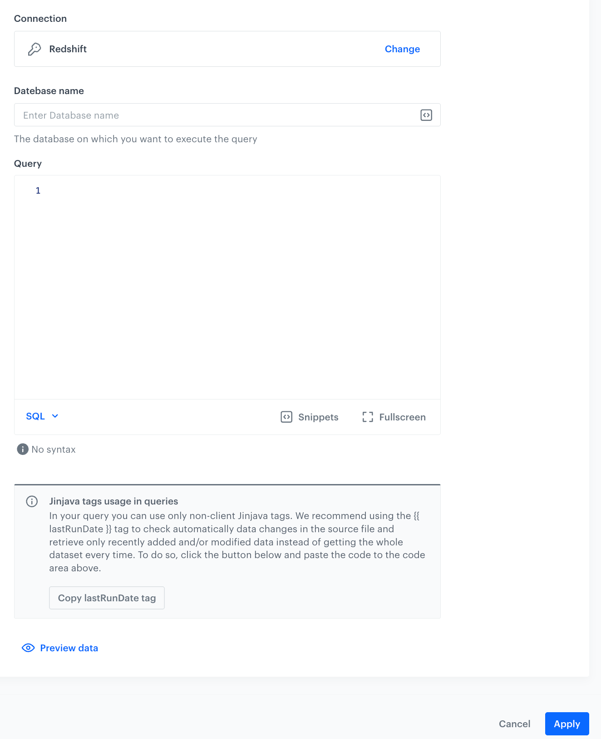The image size is (601, 739).
Task: Cancel the query setup
Action: click(x=514, y=724)
